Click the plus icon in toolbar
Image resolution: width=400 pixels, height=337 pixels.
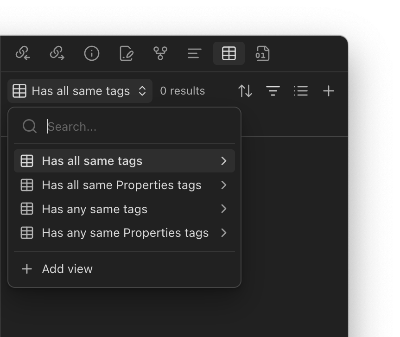pos(328,91)
